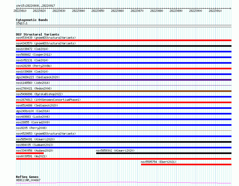Open nsv9205 (Perry2008) variant
Image resolution: width=239 pixels, height=186 pixels.
(31, 128)
